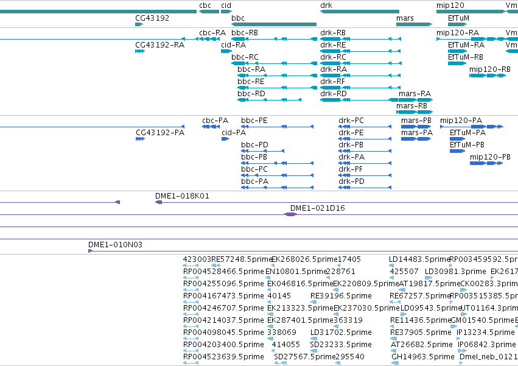Image resolution: width=518 pixels, height=366 pixels.
Task: Open the cbc-RA transcript
Action: click(x=212, y=33)
